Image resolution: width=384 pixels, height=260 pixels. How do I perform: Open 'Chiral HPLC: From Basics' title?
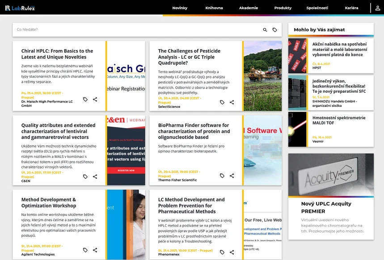(x=57, y=54)
